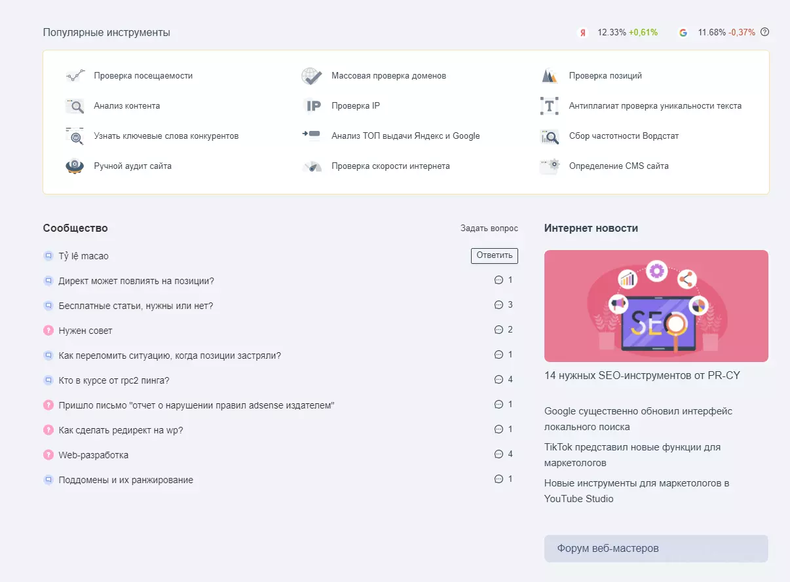
Task: Open the Web-разработка question
Action: (93, 455)
